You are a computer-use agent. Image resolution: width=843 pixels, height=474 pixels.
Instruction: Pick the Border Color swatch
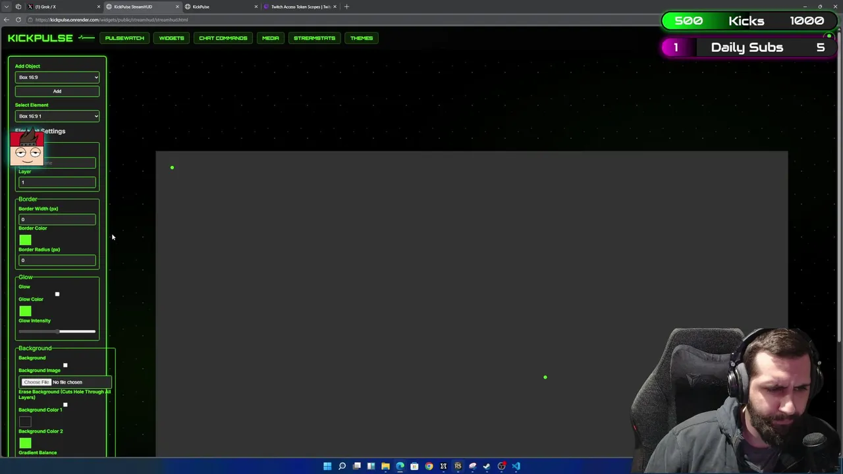click(x=25, y=240)
